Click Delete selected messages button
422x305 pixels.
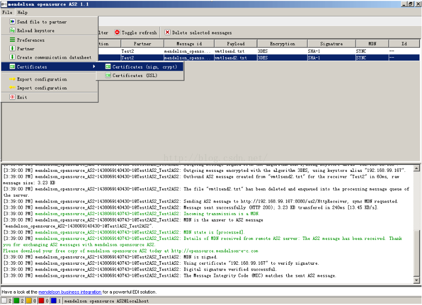[198, 32]
